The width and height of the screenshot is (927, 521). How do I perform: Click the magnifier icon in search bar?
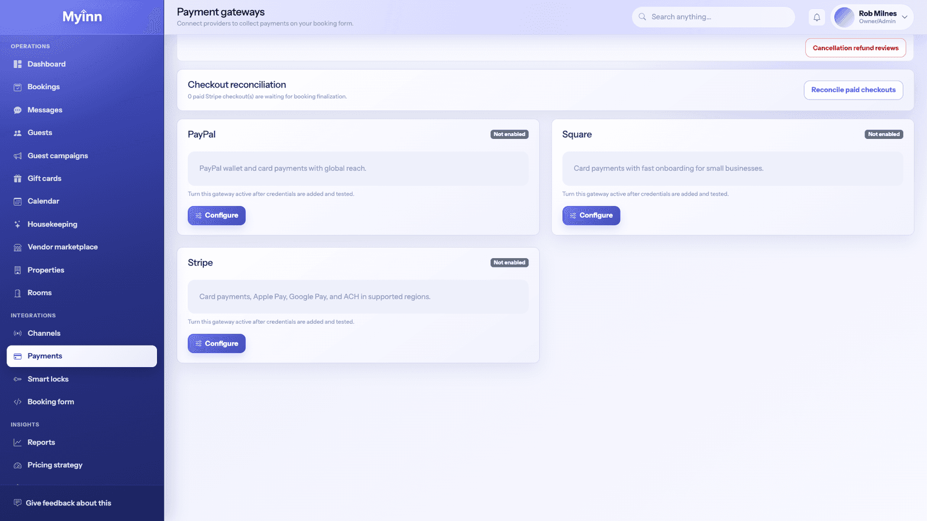(x=643, y=17)
